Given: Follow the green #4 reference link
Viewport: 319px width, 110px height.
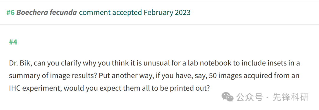Looking at the screenshot, I should (x=13, y=42).
